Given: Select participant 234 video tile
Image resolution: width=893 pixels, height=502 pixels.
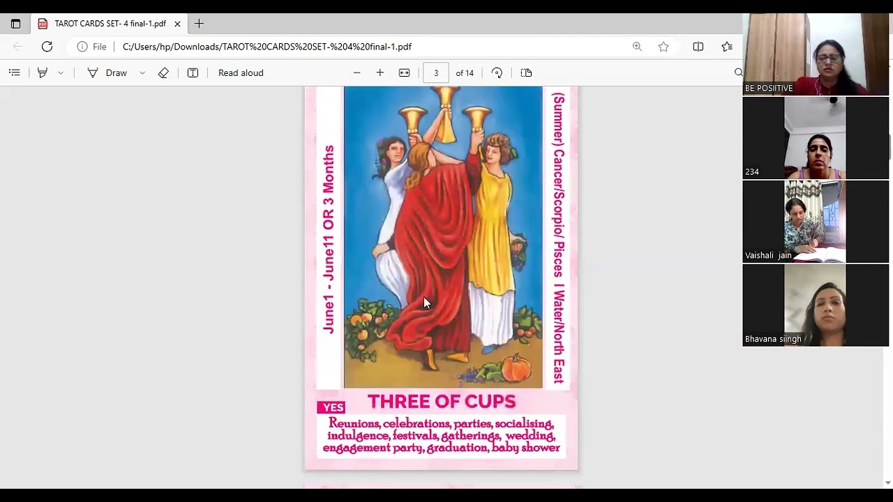Looking at the screenshot, I should [x=816, y=137].
